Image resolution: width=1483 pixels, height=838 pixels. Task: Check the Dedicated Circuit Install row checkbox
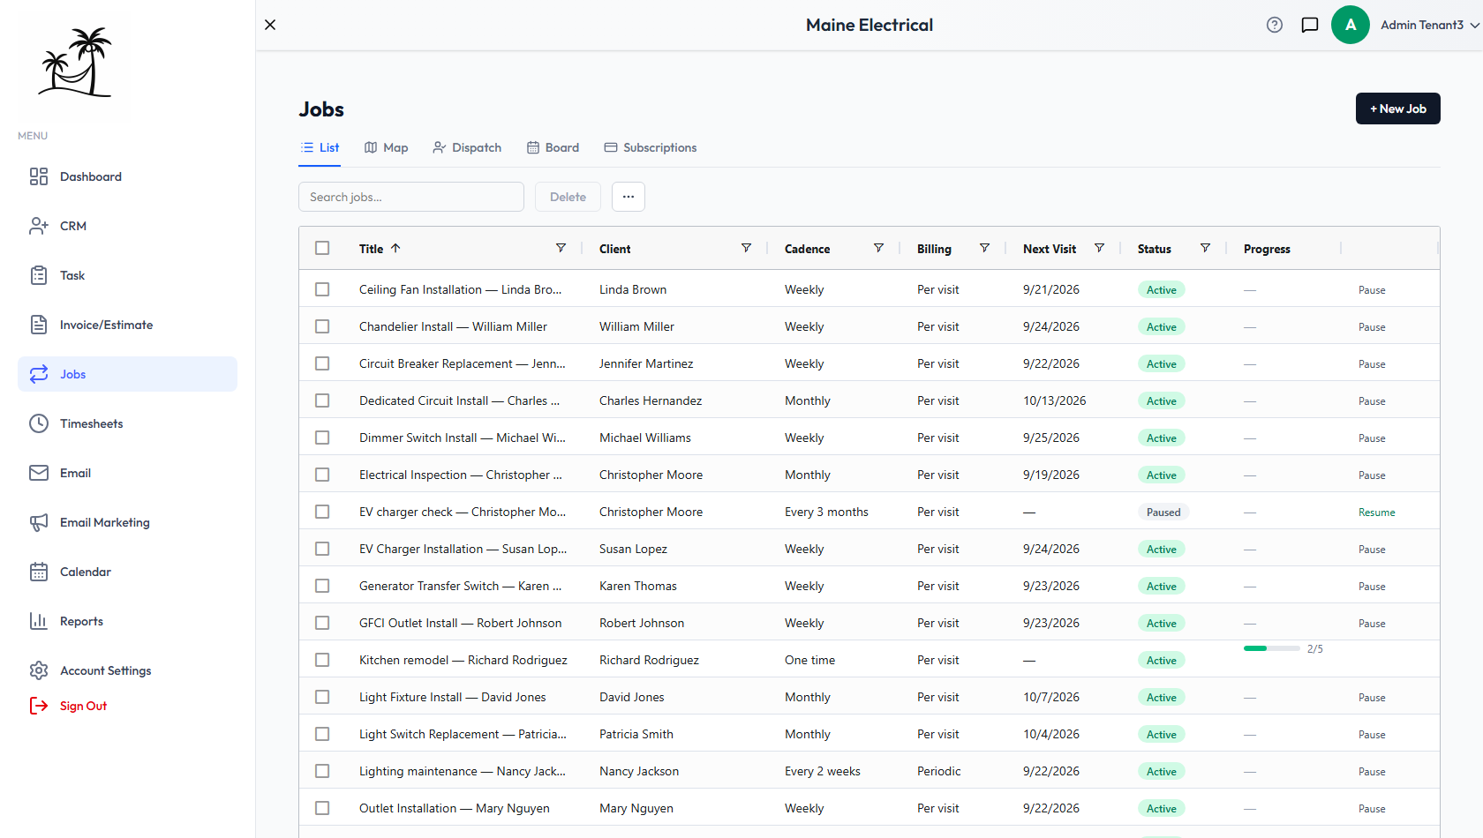tap(322, 400)
